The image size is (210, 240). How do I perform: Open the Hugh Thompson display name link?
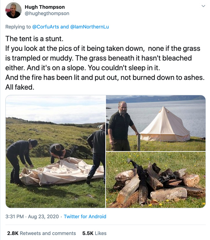coord(45,7)
